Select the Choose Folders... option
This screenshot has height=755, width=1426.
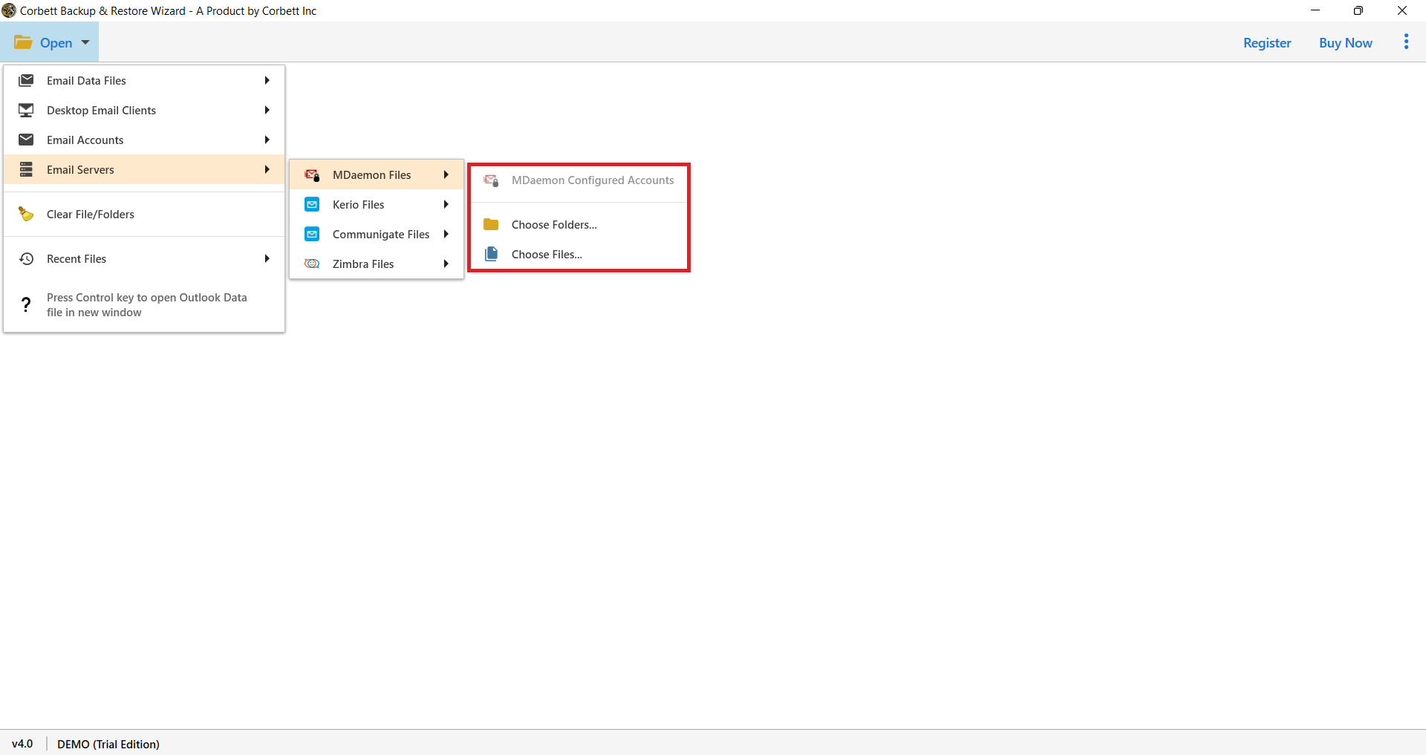pos(579,224)
